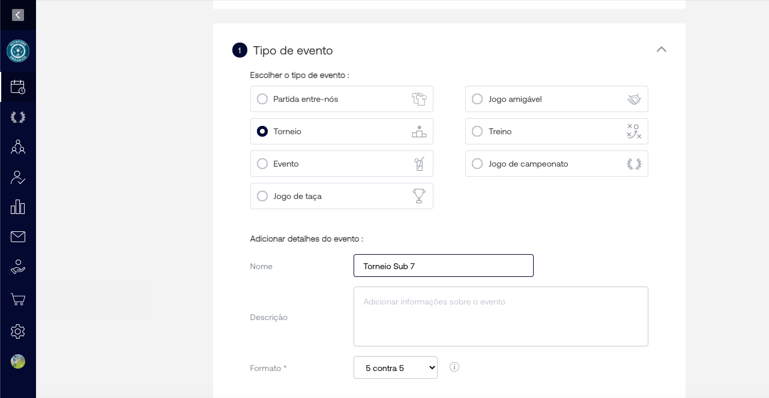Open the Formato dropdown showing 5 contra 5
This screenshot has height=398, width=769.
396,368
